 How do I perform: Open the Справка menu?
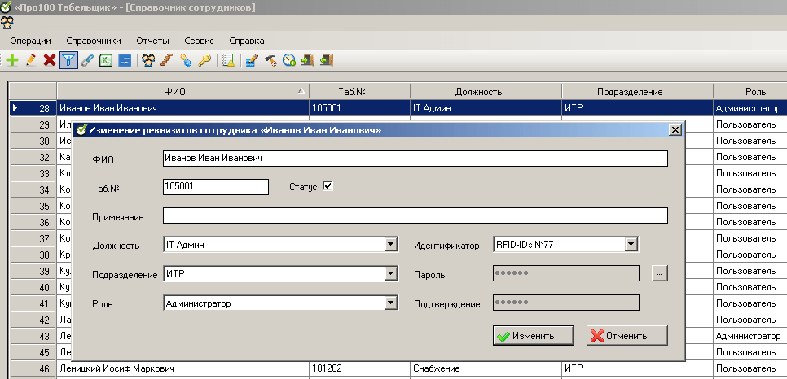[246, 41]
